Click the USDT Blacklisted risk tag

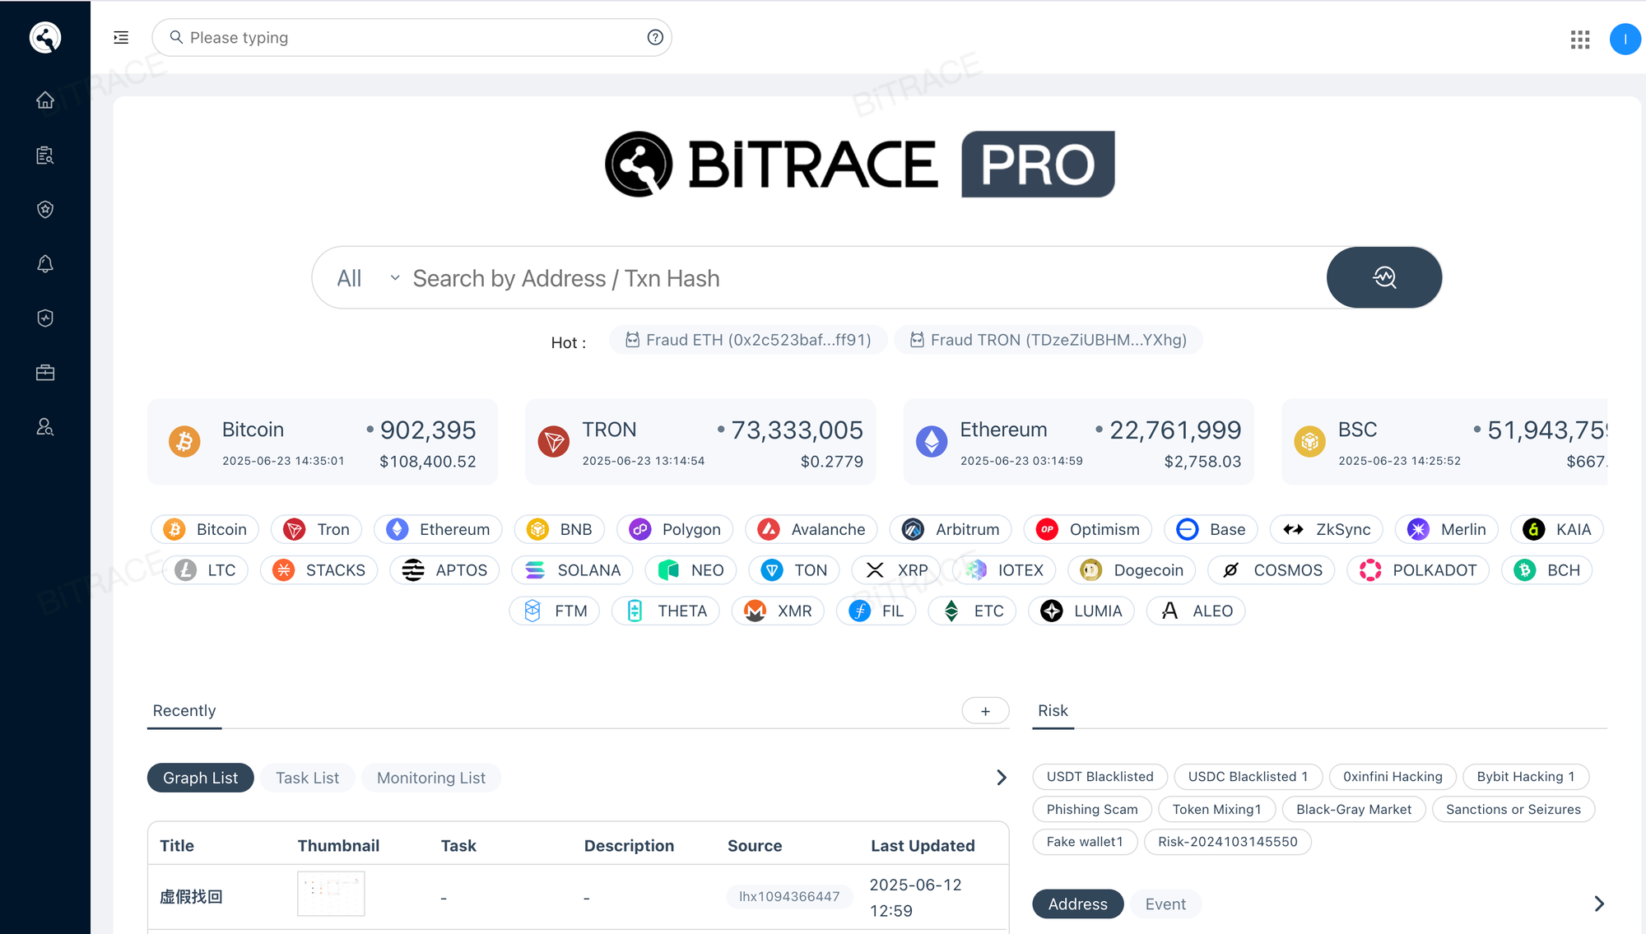[x=1100, y=776]
